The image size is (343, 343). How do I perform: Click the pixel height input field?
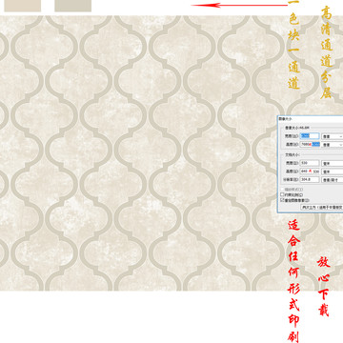point(310,145)
